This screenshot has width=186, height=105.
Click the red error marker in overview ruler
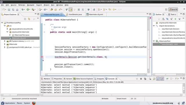coord(151,57)
